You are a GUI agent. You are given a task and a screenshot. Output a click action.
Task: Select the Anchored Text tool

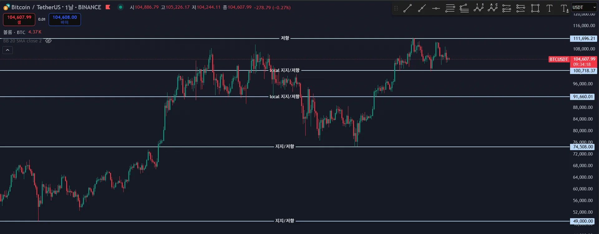coord(564,8)
